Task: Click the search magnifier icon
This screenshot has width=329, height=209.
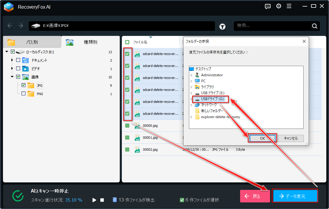Action: pyautogui.click(x=315, y=26)
